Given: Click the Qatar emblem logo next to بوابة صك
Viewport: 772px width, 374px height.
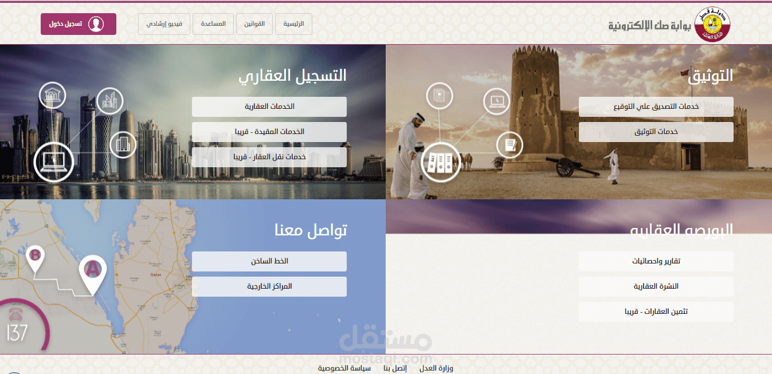Looking at the screenshot, I should point(712,24).
